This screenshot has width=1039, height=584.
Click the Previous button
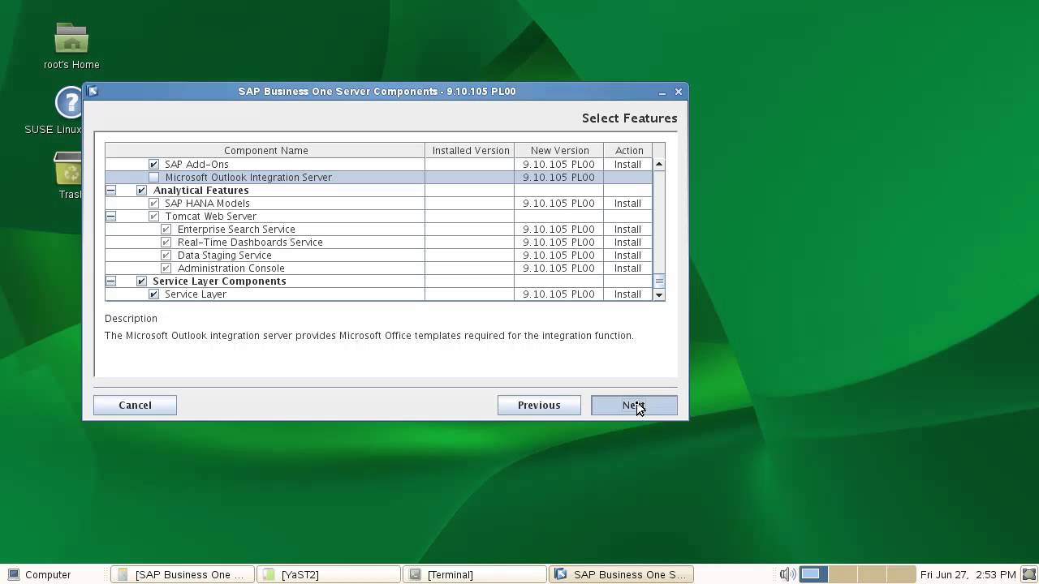click(539, 405)
